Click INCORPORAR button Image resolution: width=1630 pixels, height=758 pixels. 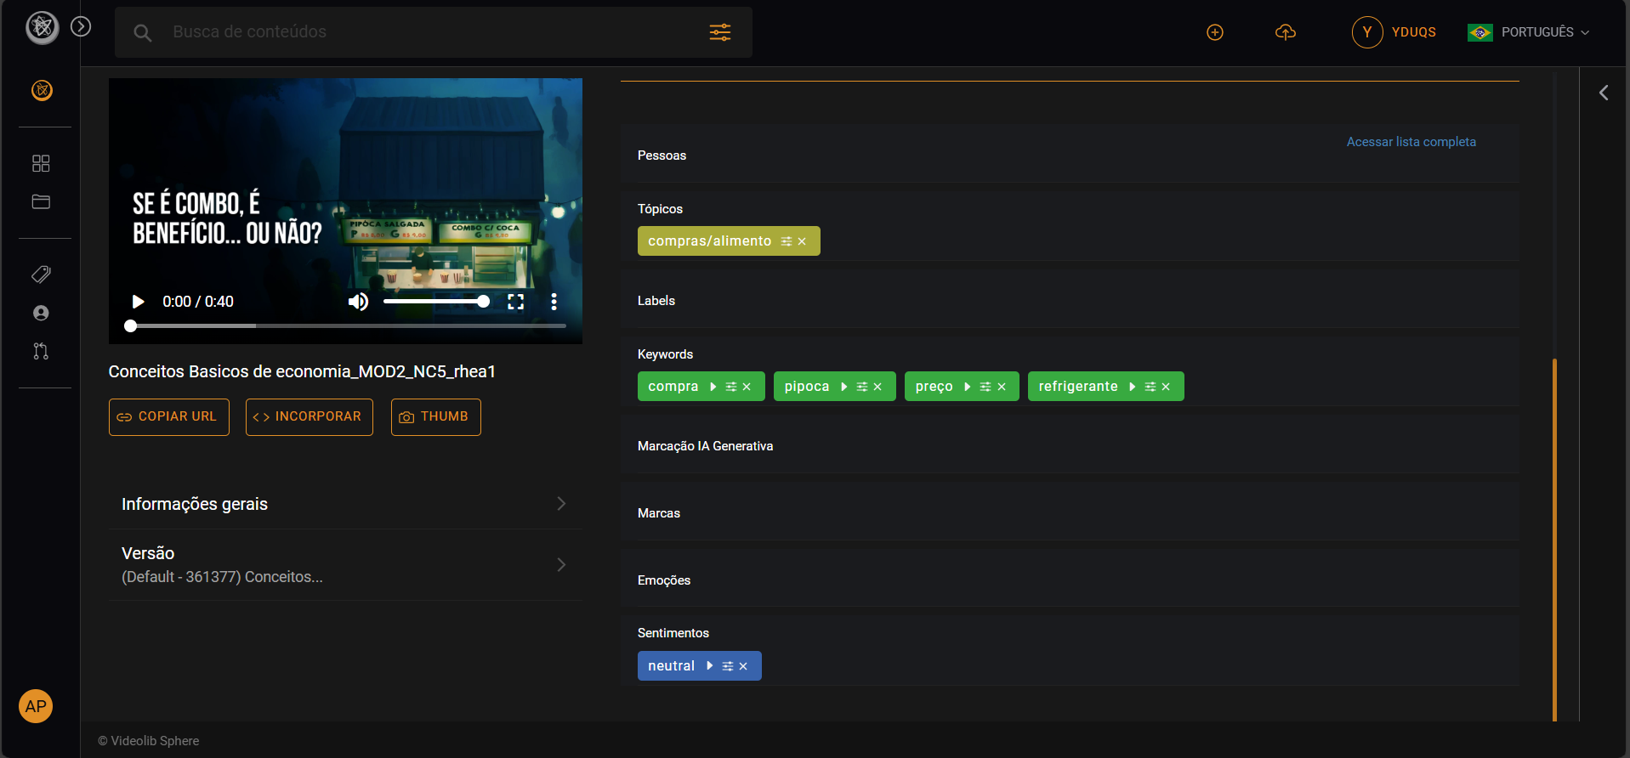coord(310,417)
